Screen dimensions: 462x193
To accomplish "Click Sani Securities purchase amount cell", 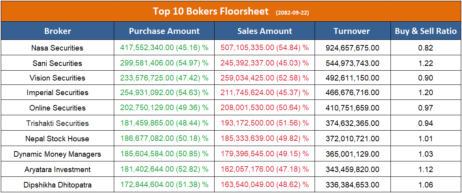I will click(x=164, y=63).
